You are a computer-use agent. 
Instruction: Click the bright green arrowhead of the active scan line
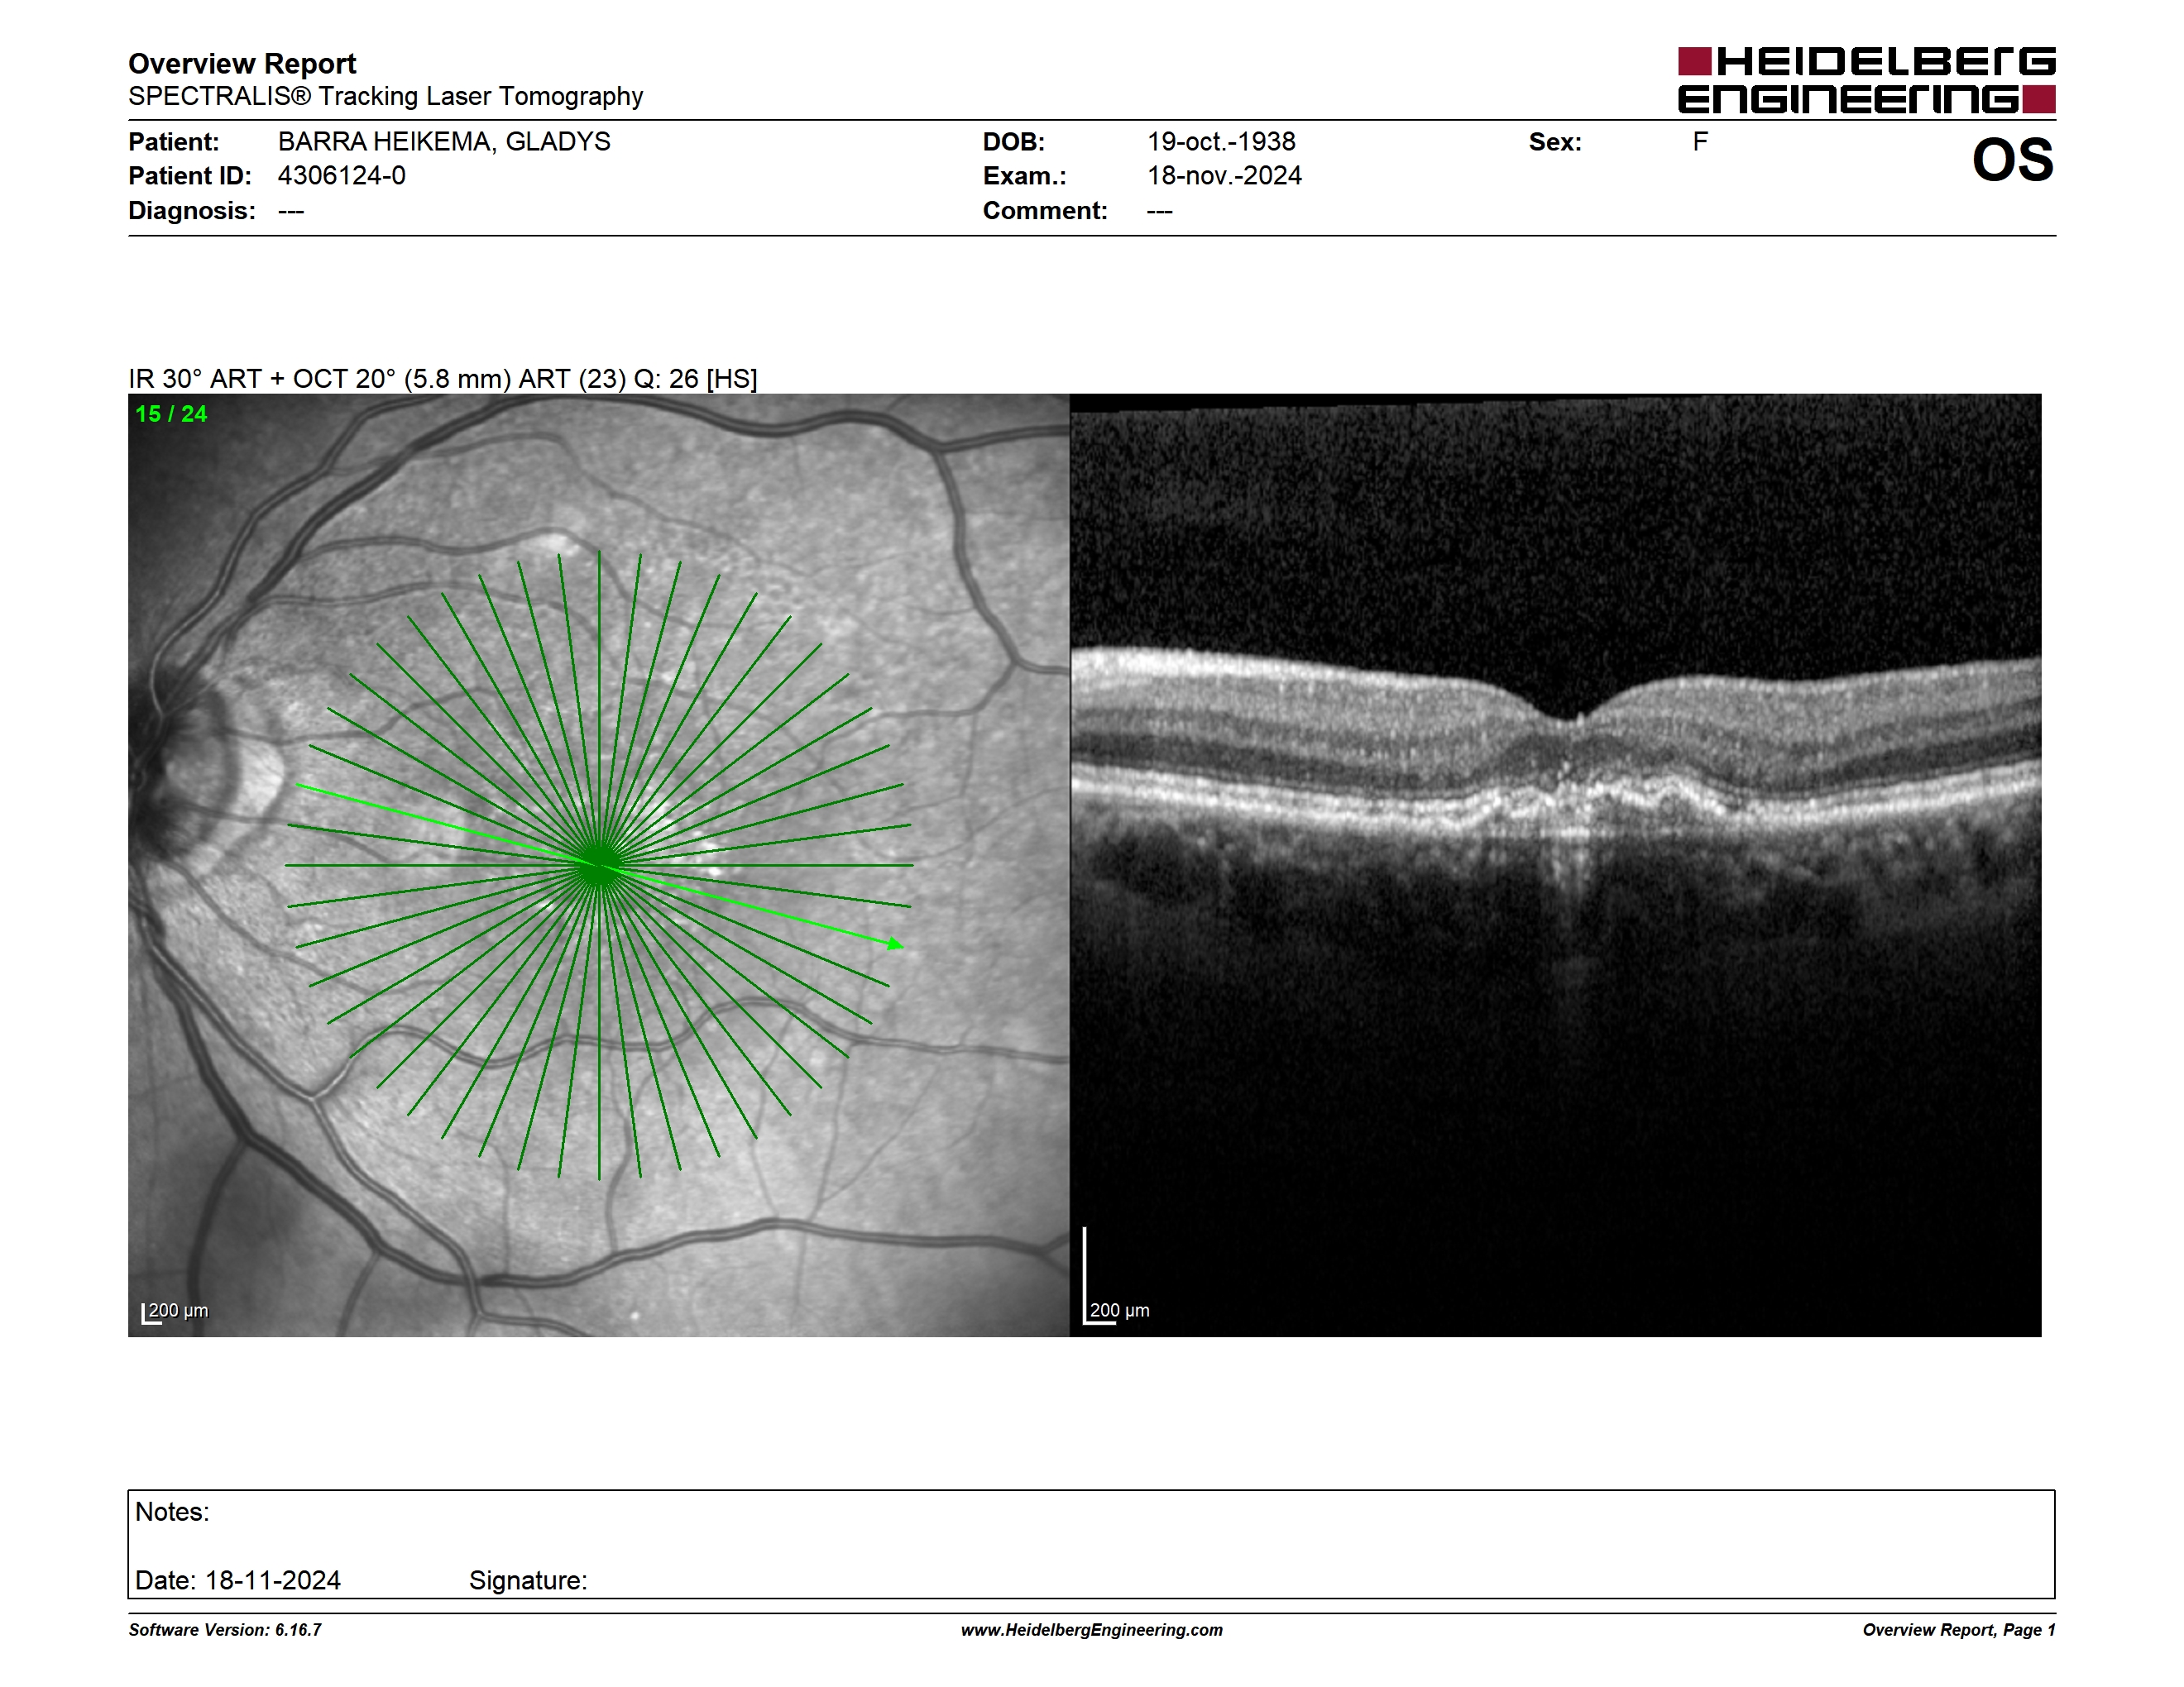(x=895, y=943)
